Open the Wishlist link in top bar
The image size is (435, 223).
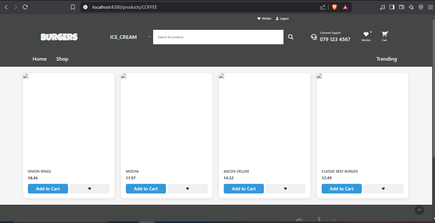click(x=264, y=19)
